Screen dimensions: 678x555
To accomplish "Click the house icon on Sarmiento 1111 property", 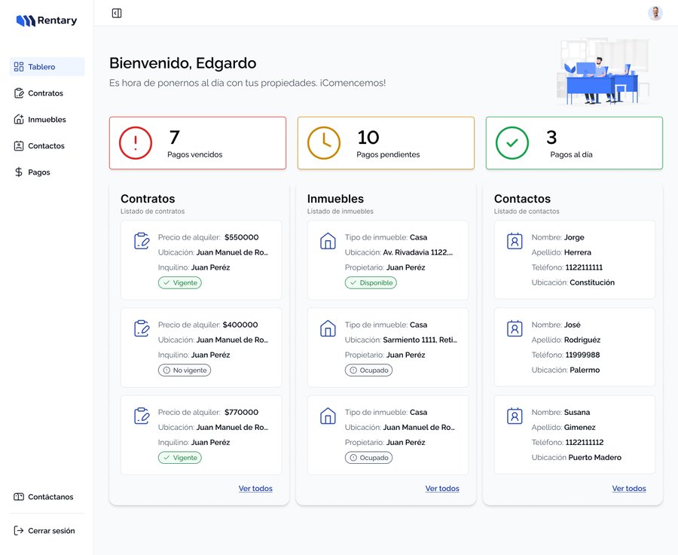I will point(328,328).
